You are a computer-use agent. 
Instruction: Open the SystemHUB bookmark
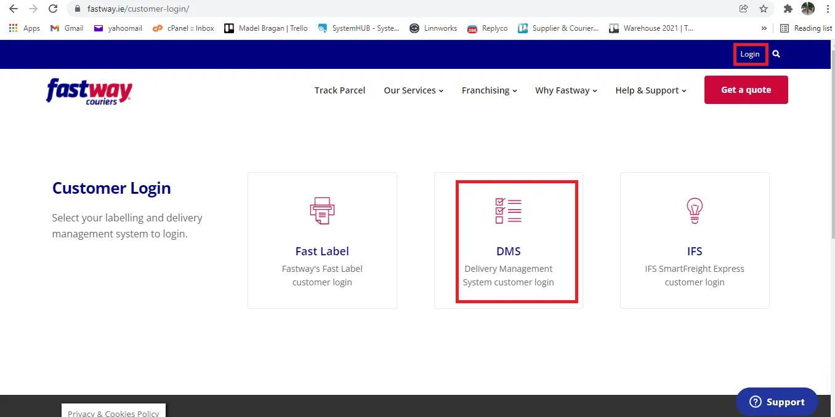[359, 28]
